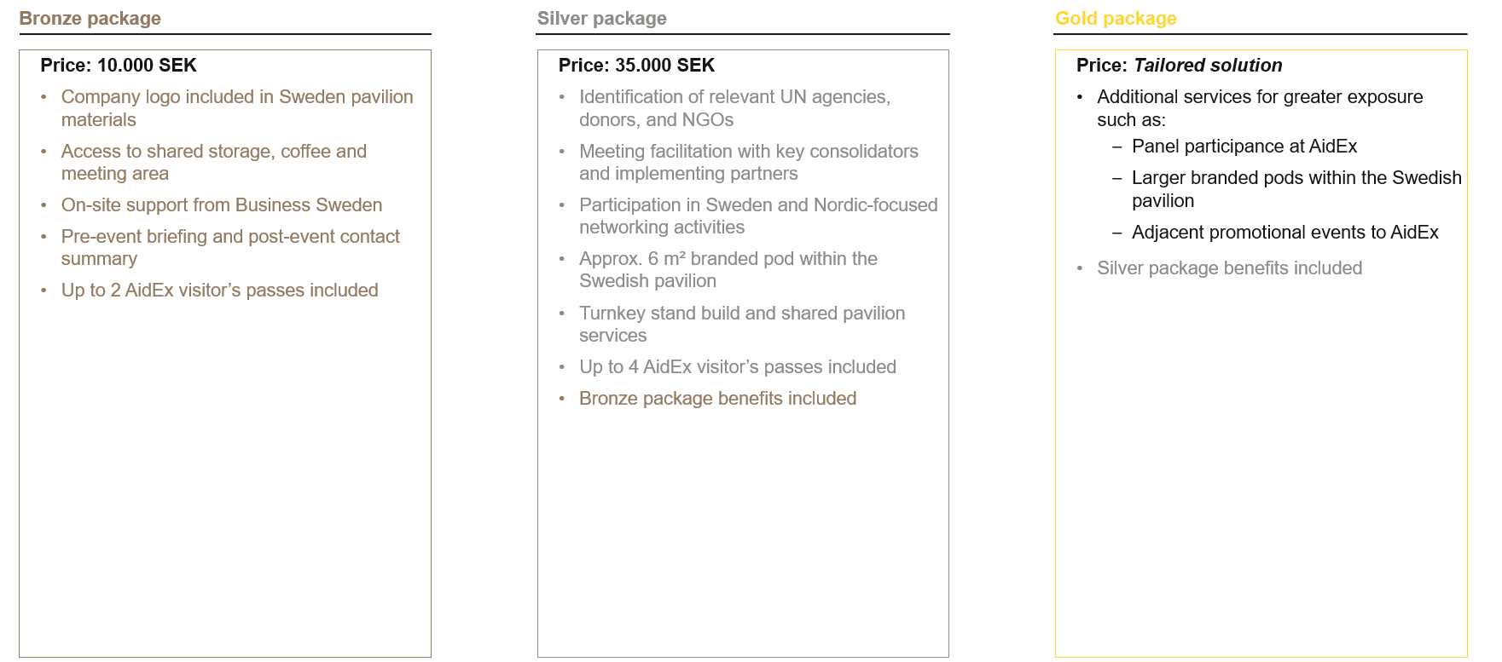
Task: Select "Silver package benefits included" text
Action: coord(1229,268)
